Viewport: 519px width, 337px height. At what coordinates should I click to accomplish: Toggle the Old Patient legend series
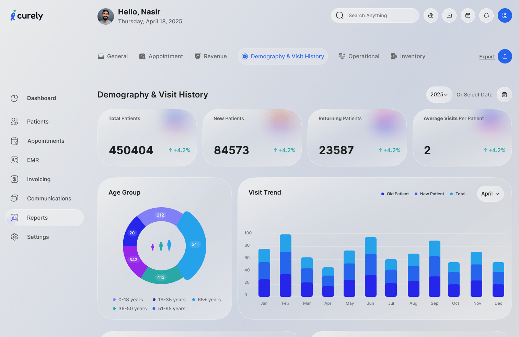point(395,194)
